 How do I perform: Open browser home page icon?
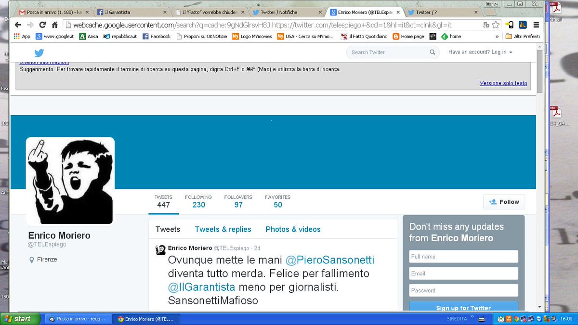pyautogui.click(x=55, y=25)
